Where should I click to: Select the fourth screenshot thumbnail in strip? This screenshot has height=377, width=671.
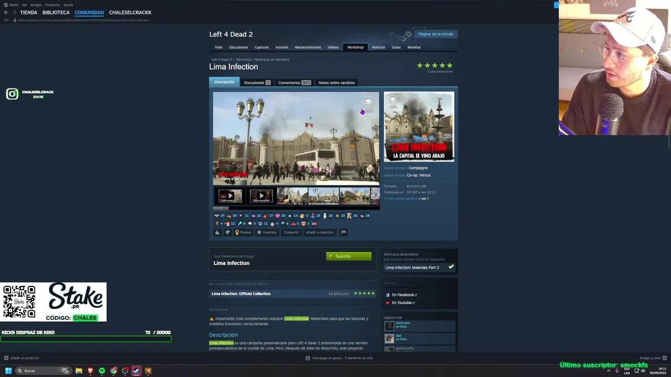323,196
